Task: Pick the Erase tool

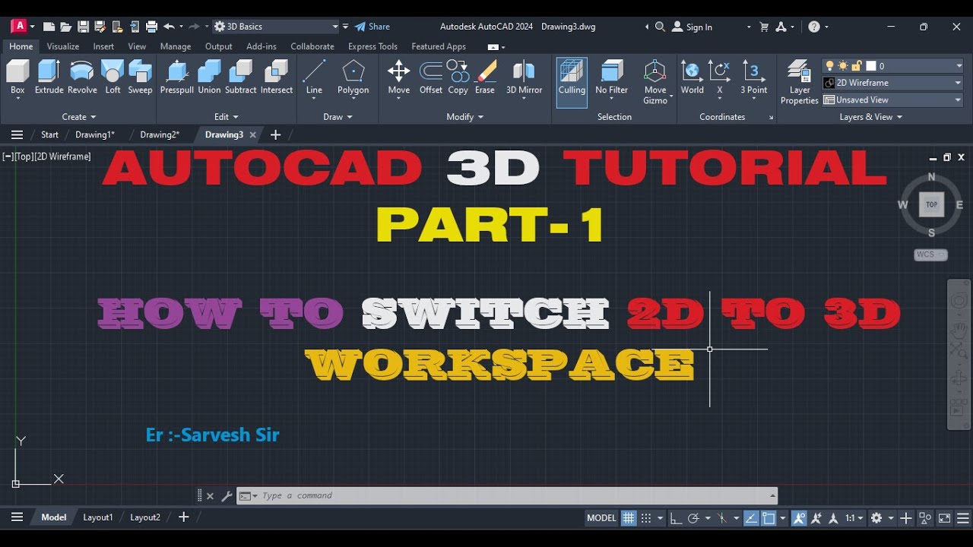Action: [485, 77]
